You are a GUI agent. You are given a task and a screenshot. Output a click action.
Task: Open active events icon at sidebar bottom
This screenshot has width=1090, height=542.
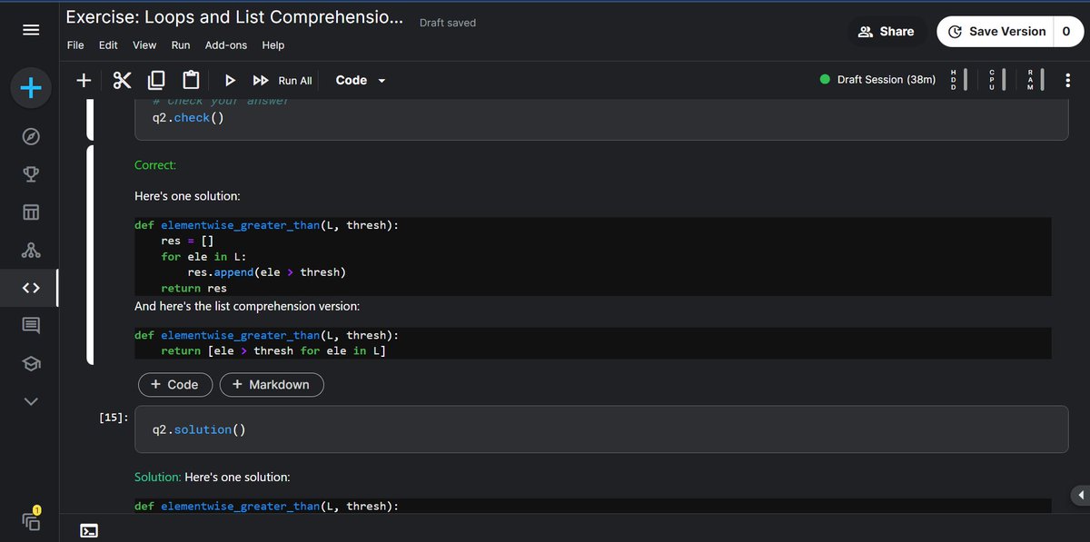(30, 520)
